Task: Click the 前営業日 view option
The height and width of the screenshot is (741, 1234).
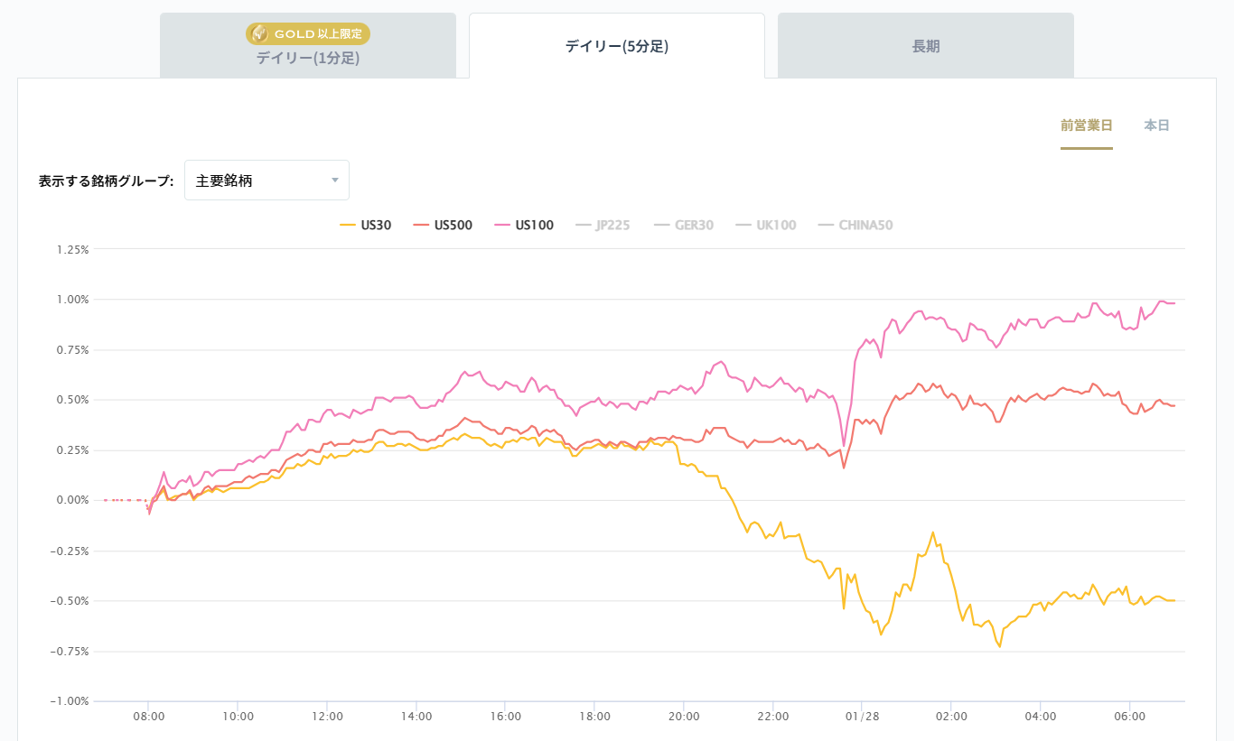Action: tap(1087, 125)
